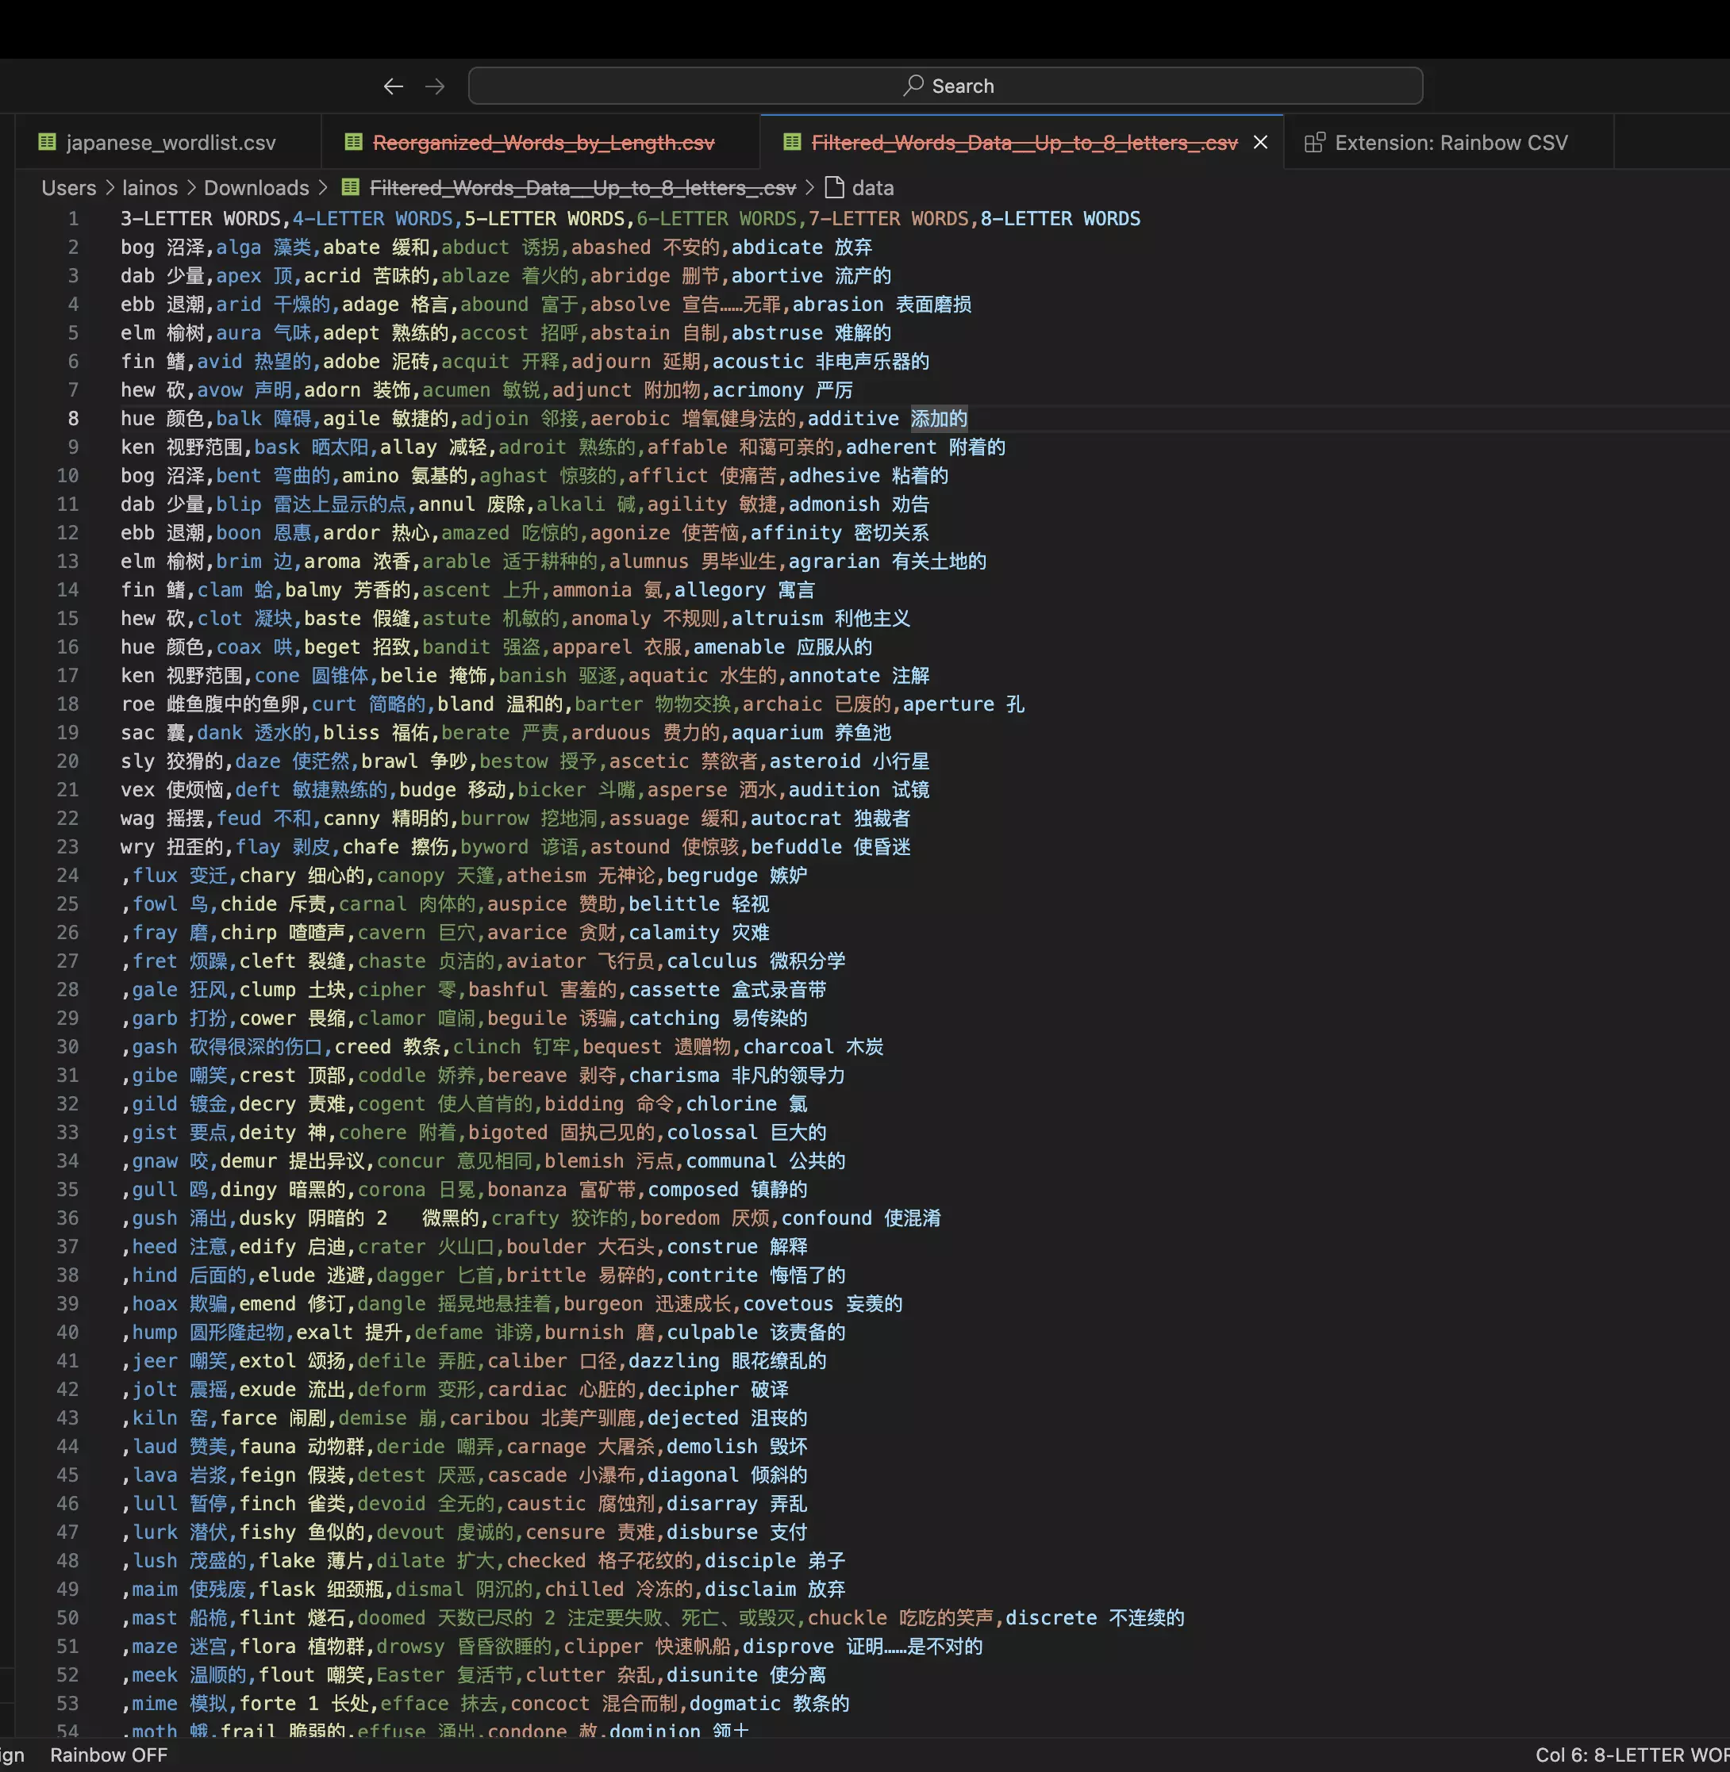Expand the lainos breadcrumb folder
Image resolution: width=1730 pixels, height=1772 pixels.
point(150,188)
